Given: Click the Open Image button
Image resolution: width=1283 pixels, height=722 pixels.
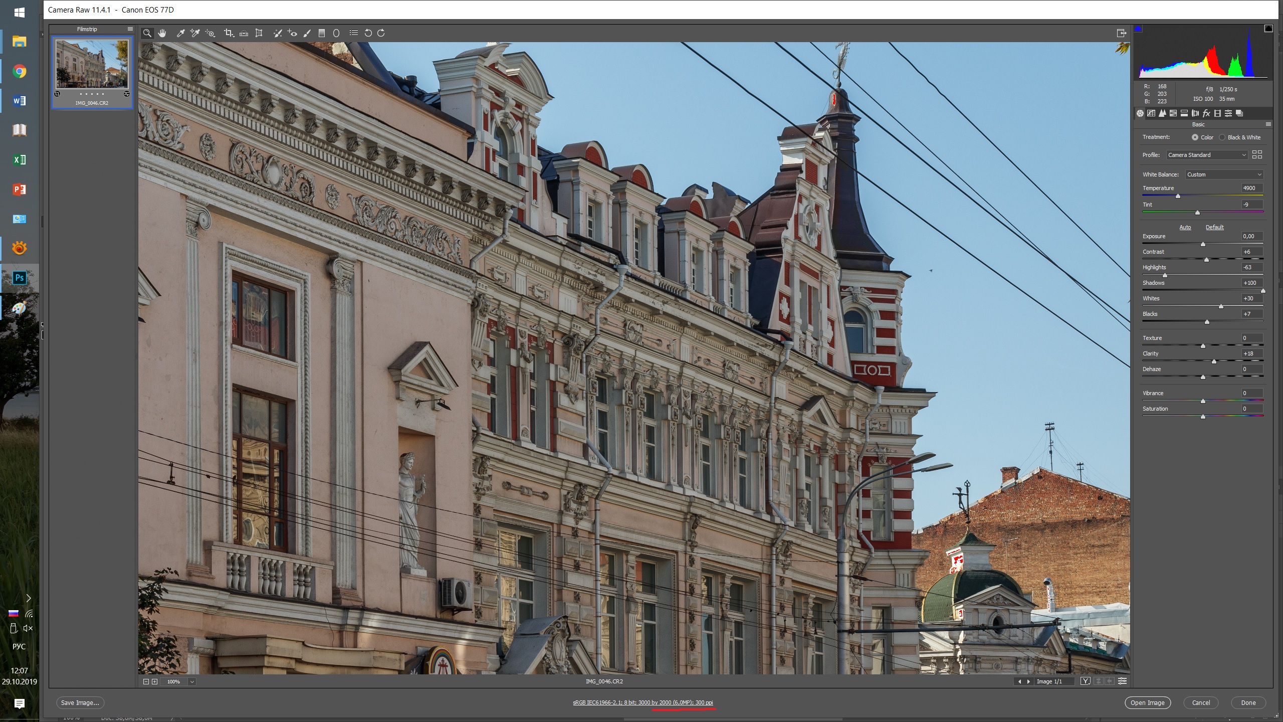Looking at the screenshot, I should 1147,703.
